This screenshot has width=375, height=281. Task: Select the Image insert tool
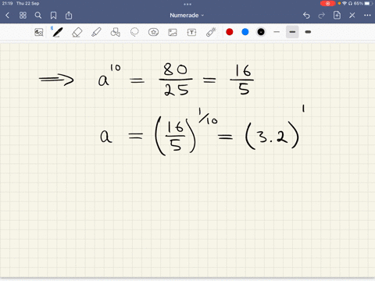click(x=173, y=32)
